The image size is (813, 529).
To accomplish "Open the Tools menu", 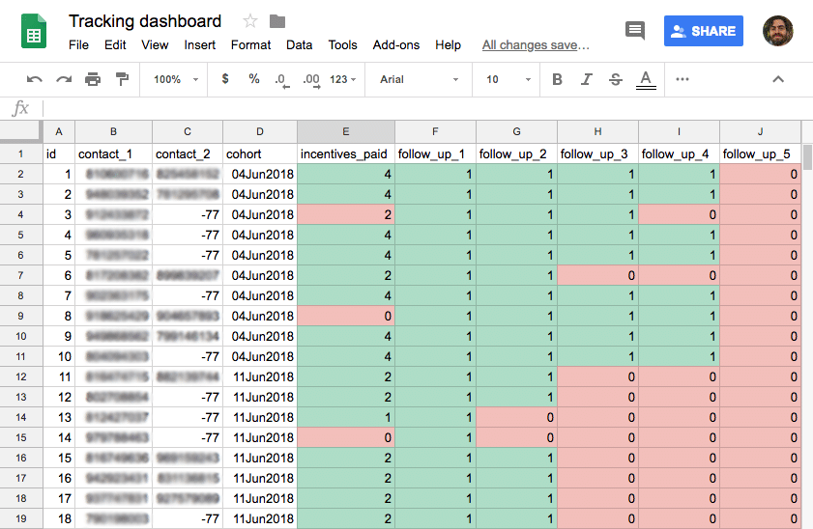I will (x=343, y=45).
